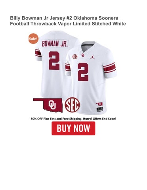
Task: Click the red BUY NOW button
Action: (x=73, y=128)
